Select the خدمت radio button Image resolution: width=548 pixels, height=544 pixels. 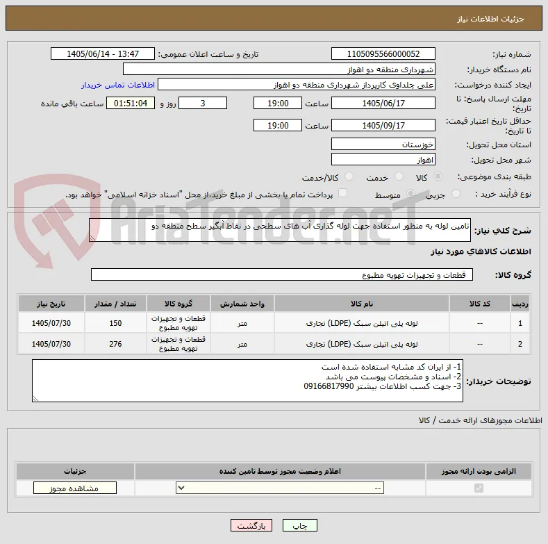coord(399,176)
